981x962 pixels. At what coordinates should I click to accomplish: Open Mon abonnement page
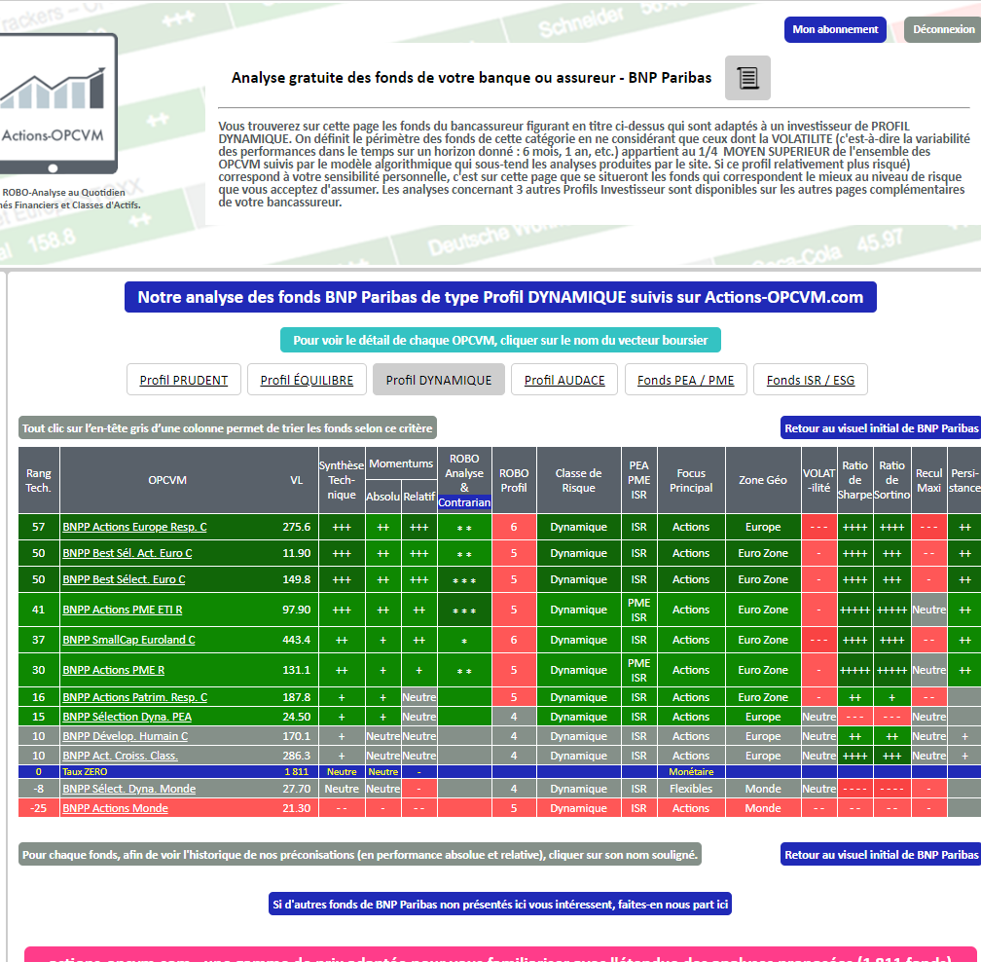point(835,29)
